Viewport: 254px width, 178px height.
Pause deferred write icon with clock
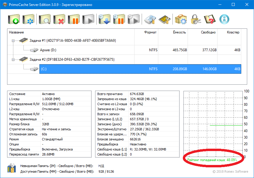point(119,19)
